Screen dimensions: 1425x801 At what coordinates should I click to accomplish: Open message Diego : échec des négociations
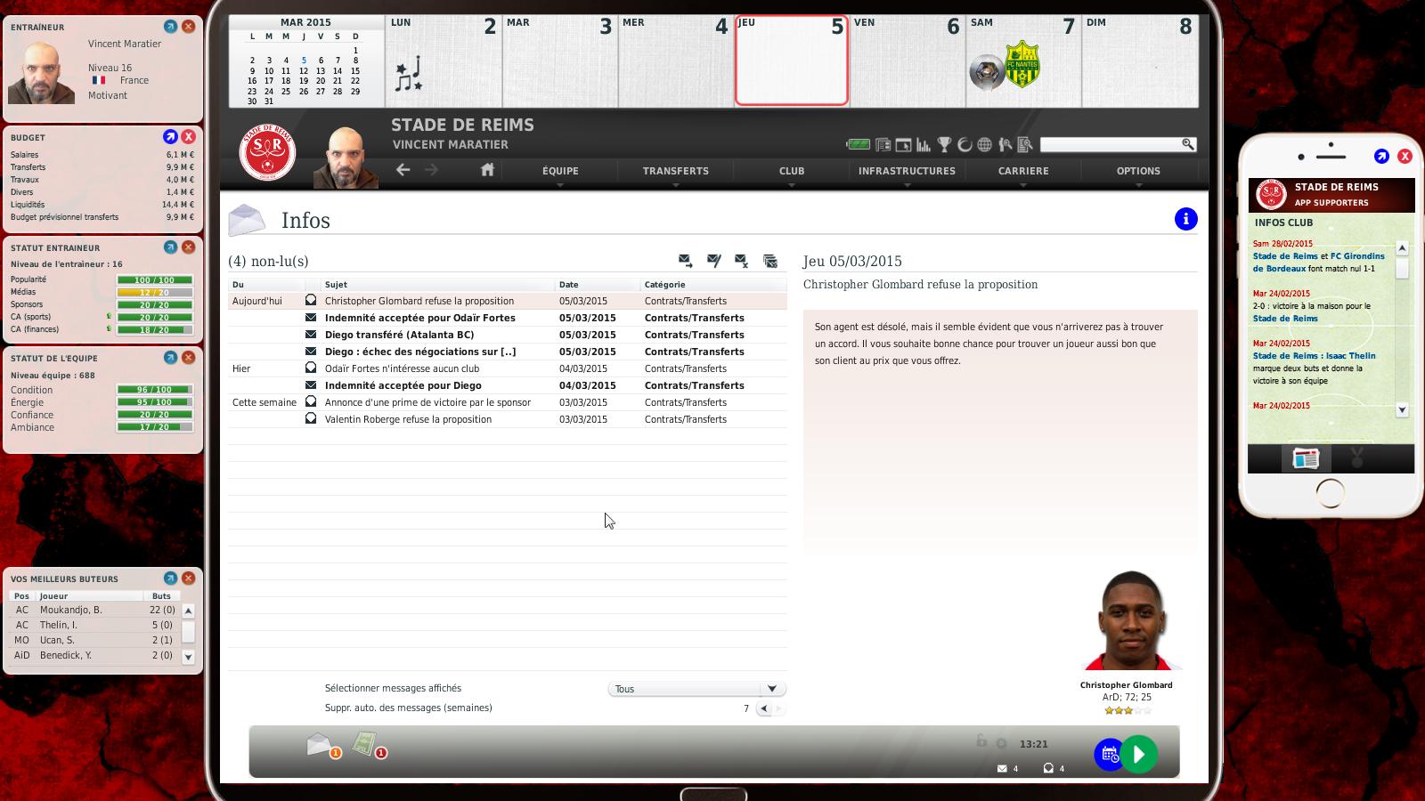point(508,352)
